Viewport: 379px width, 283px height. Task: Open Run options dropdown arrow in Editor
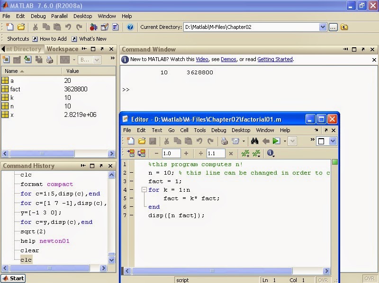pyautogui.click(x=285, y=141)
